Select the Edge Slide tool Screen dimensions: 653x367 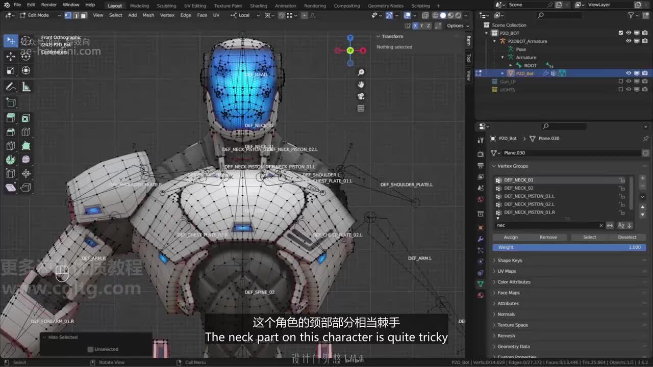click(11, 174)
